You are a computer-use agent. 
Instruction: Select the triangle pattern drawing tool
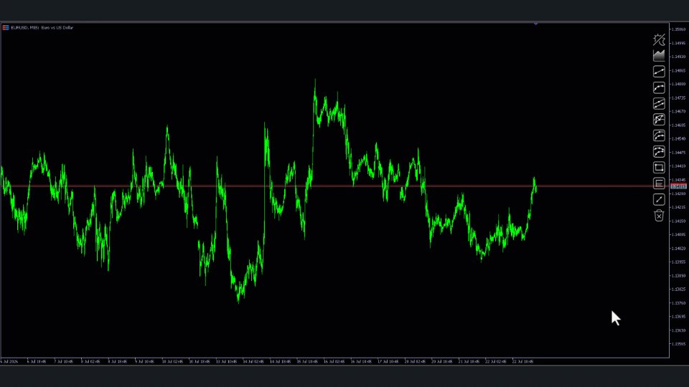click(659, 120)
